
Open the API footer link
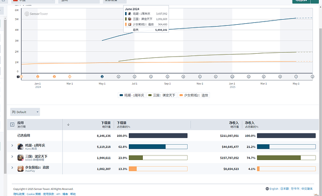tap(58, 194)
